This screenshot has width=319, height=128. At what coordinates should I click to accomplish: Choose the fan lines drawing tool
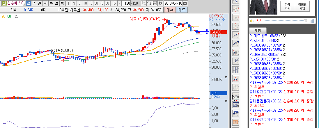236,61
